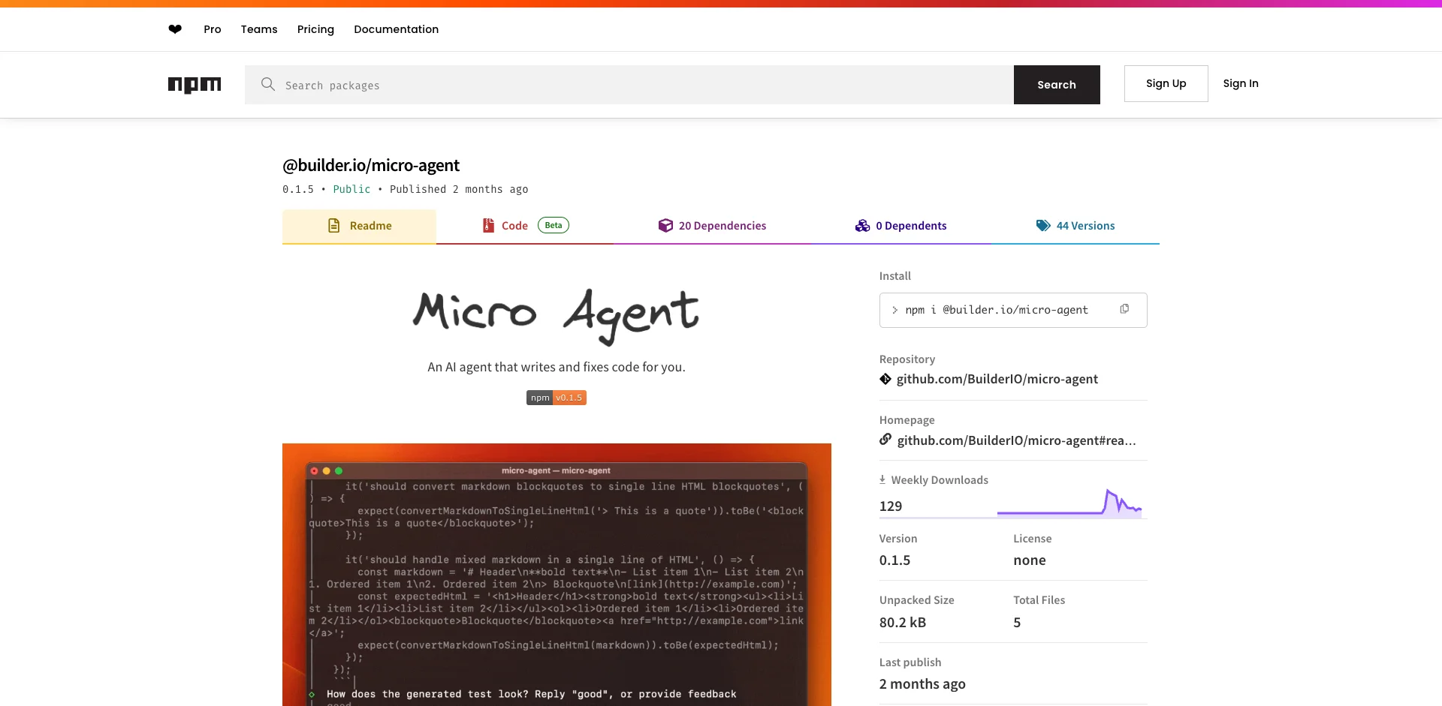Image resolution: width=1442 pixels, height=706 pixels.
Task: Click the Total Files value 5
Action: 1017,623
